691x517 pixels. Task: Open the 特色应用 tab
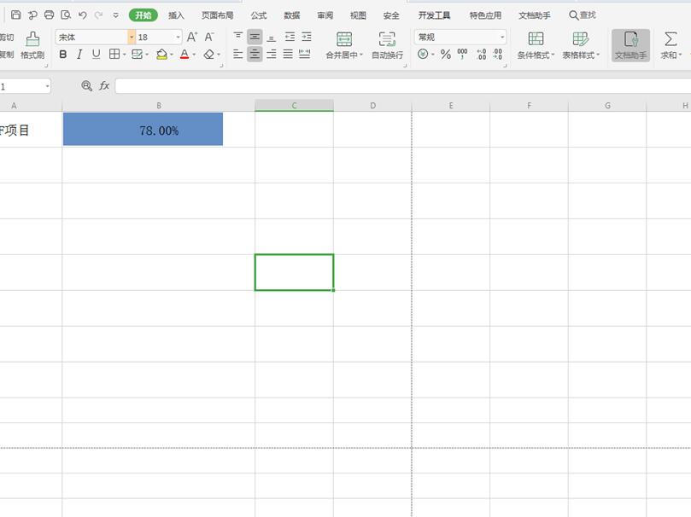(485, 15)
